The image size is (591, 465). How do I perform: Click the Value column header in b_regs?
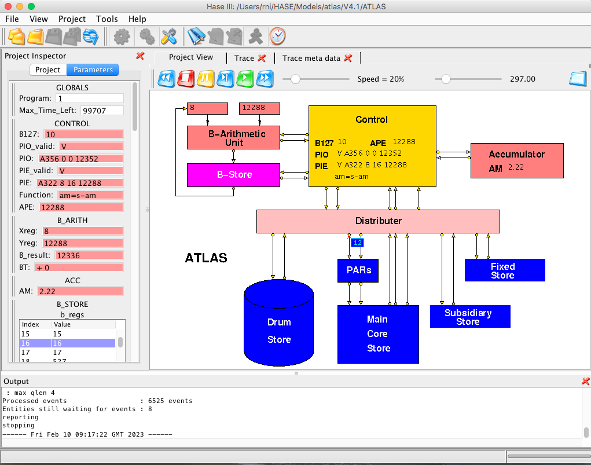pos(83,324)
